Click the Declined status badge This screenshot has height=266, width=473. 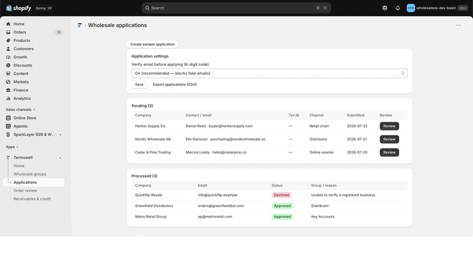(281, 195)
